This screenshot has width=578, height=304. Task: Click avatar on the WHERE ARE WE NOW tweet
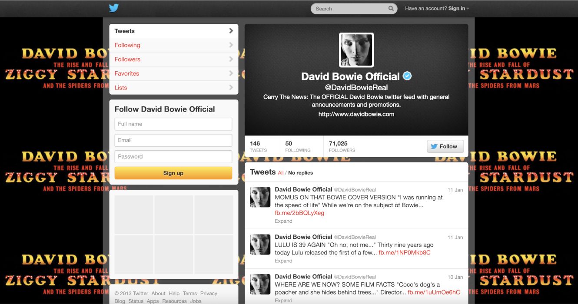pyautogui.click(x=260, y=284)
